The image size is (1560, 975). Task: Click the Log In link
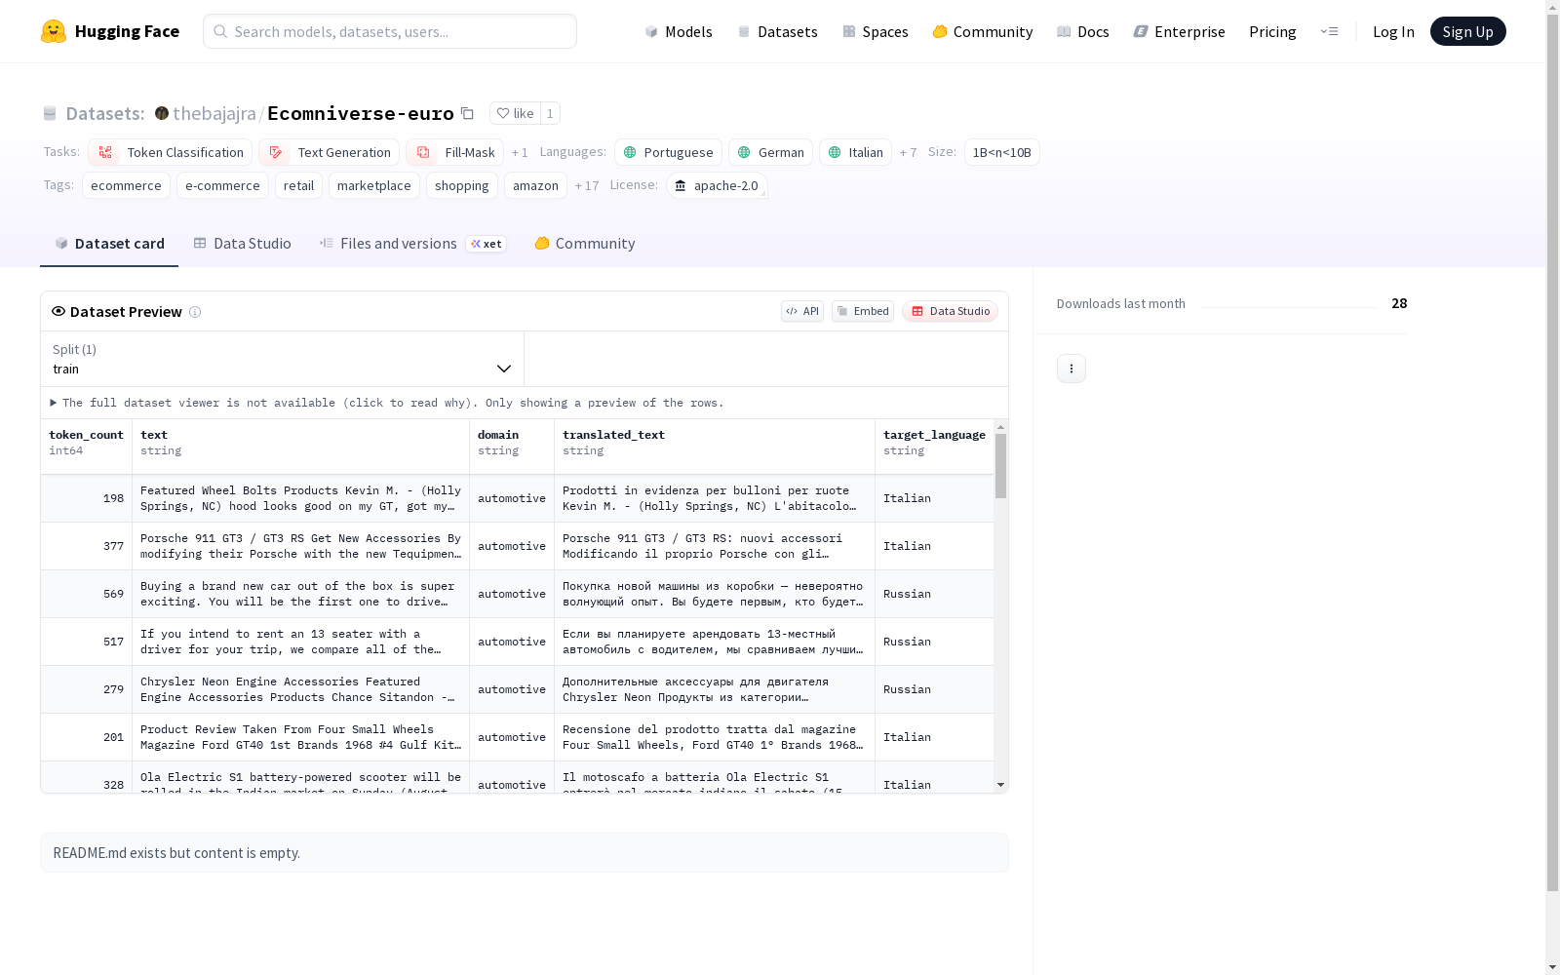[x=1393, y=31]
